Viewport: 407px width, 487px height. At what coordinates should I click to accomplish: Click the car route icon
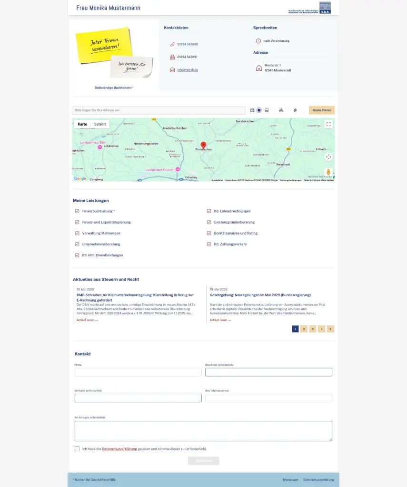(252, 110)
